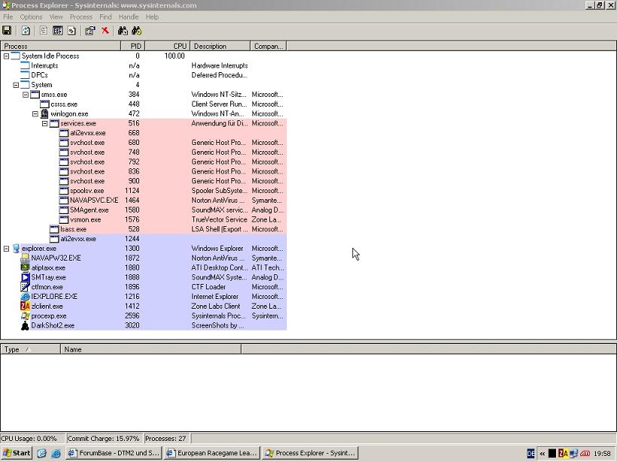Click the NAVAPW32.EXE process icon
This screenshot has height=462, width=617.
point(25,258)
